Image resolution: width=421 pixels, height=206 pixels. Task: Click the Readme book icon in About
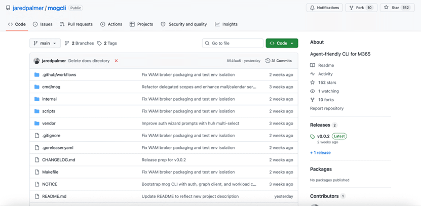tap(313, 65)
